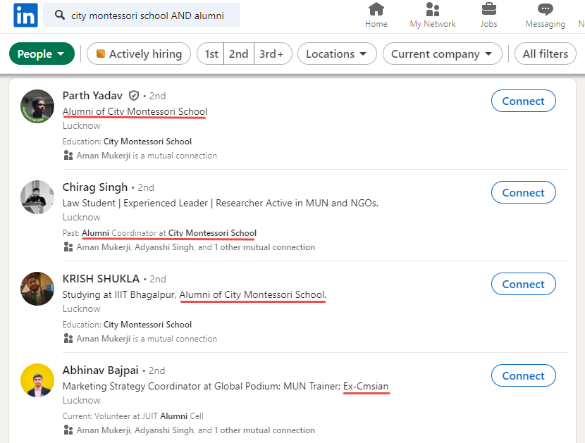Click Lucknow location under Chirag Singh
The height and width of the screenshot is (443, 585).
click(x=81, y=218)
